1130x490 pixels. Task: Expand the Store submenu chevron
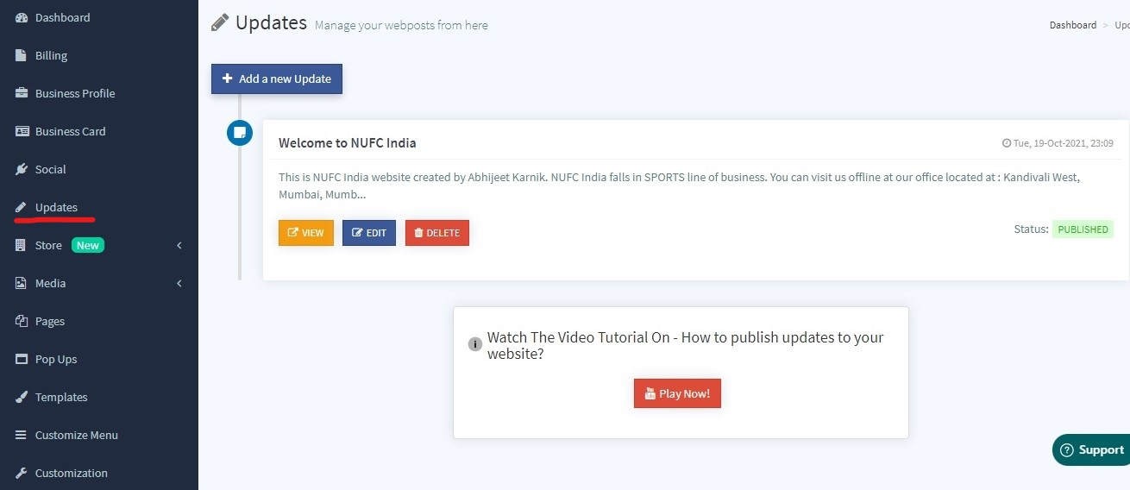179,245
